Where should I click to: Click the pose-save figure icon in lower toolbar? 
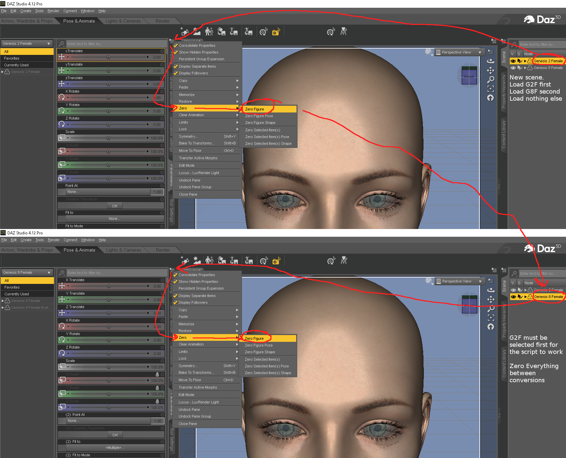click(249, 261)
